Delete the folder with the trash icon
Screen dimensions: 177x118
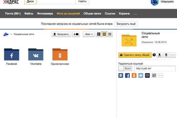(166, 55)
